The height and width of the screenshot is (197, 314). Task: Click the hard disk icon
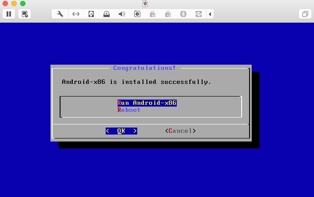point(91,14)
